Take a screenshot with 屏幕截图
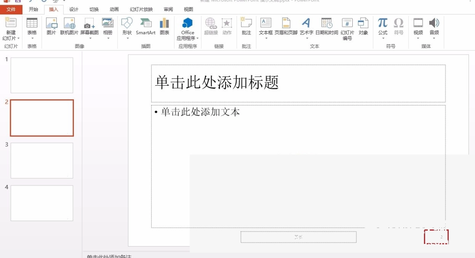The width and height of the screenshot is (475, 258). (89, 23)
